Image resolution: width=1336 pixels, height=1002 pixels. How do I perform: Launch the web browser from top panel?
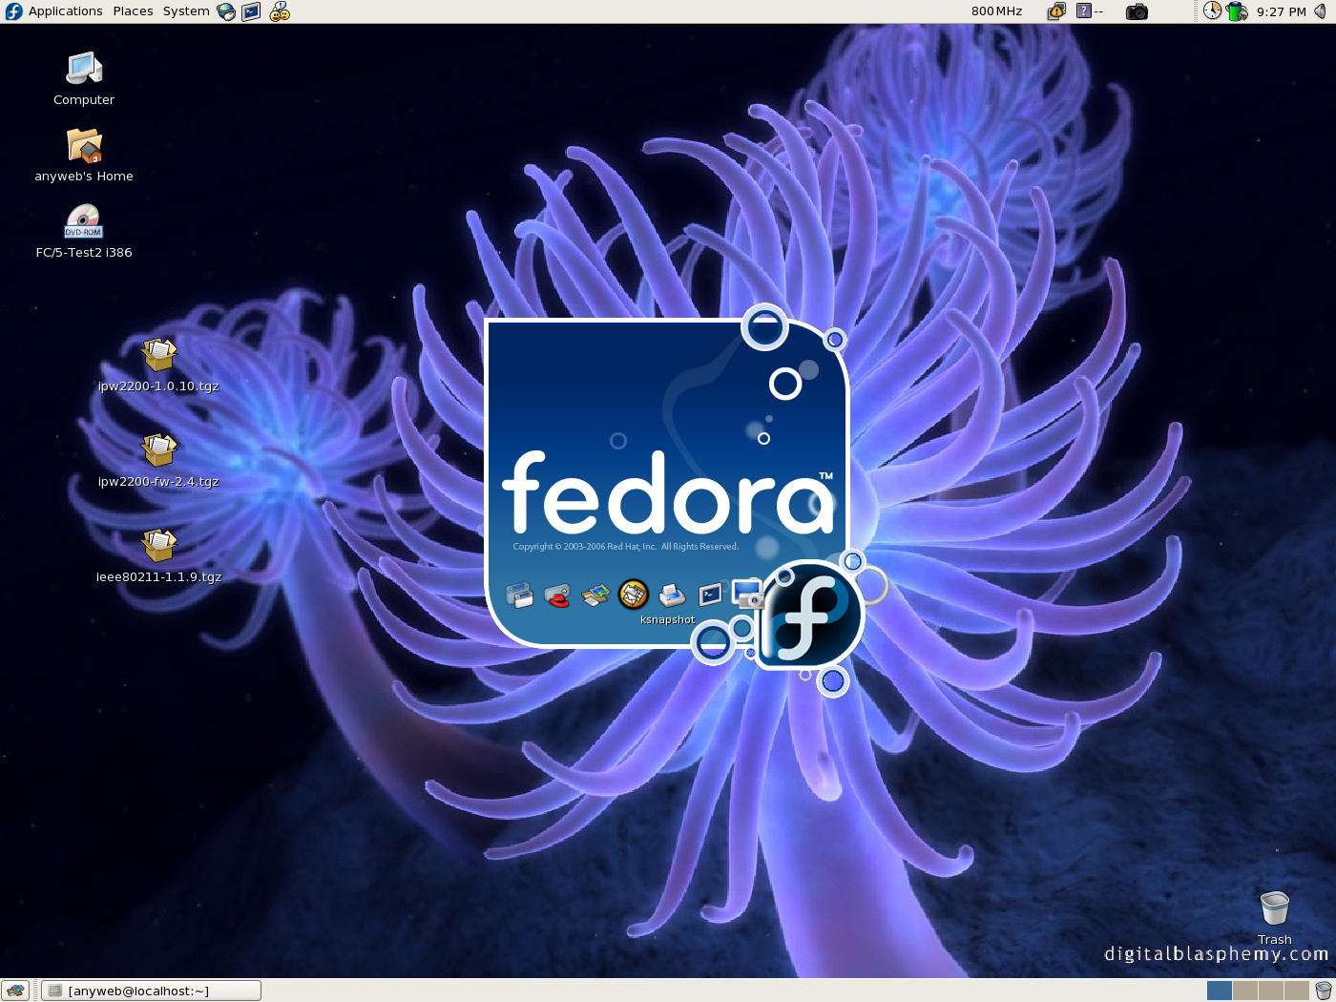[x=226, y=11]
